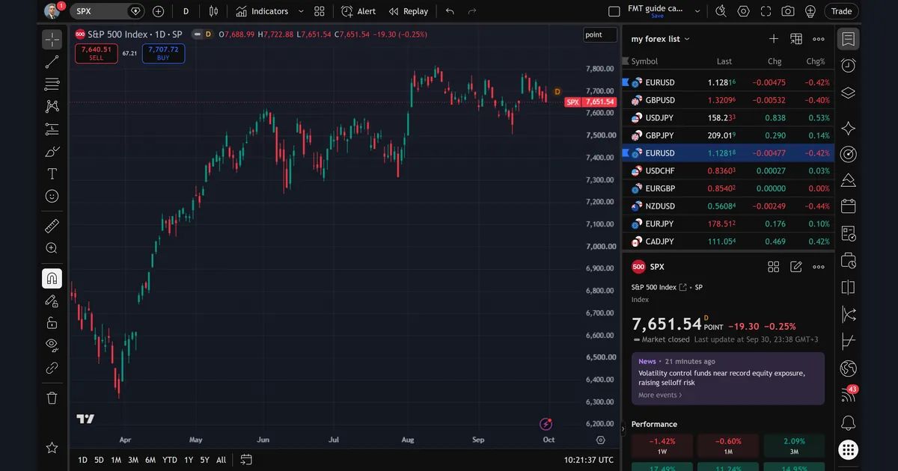Open More events link
898x471 pixels.
point(660,395)
